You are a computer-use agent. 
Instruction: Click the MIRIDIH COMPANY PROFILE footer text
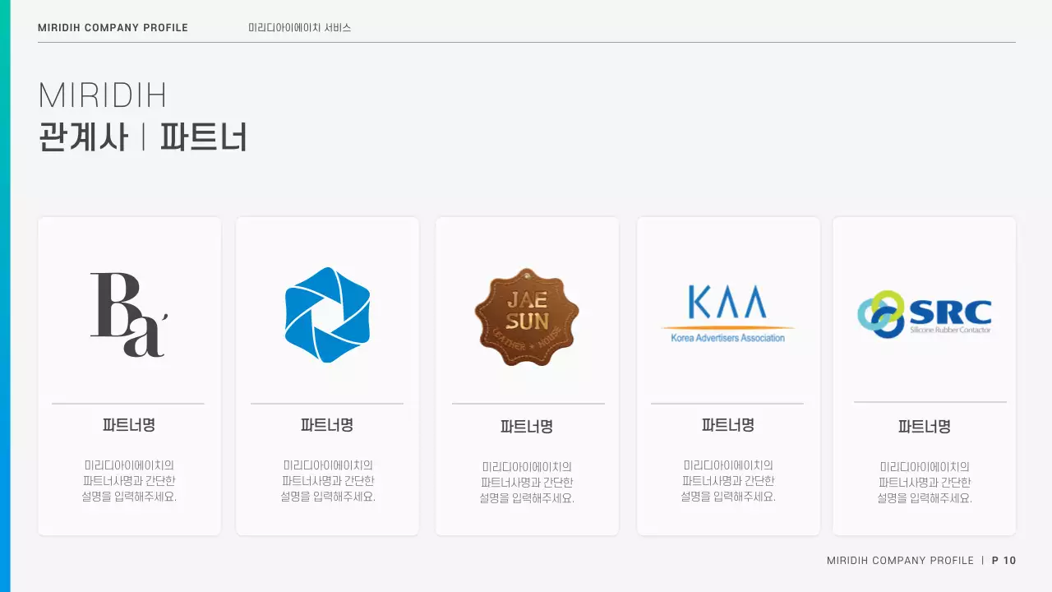(x=902, y=560)
